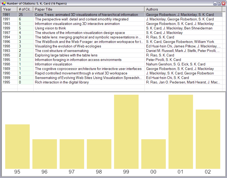Click the tall bar for year 01
The width and height of the screenshot is (227, 178).
tap(181, 132)
